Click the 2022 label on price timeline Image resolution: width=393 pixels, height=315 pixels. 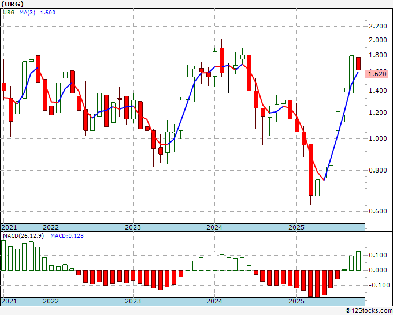51,227
